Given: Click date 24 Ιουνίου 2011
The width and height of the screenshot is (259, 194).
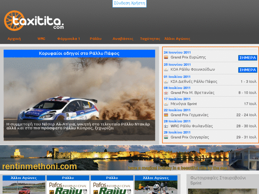Looking at the screenshot, I should [177, 52].
